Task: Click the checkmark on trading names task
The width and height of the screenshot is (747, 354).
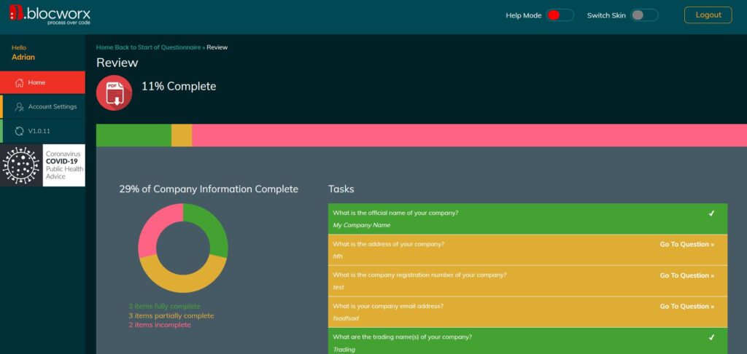Action: [x=711, y=337]
